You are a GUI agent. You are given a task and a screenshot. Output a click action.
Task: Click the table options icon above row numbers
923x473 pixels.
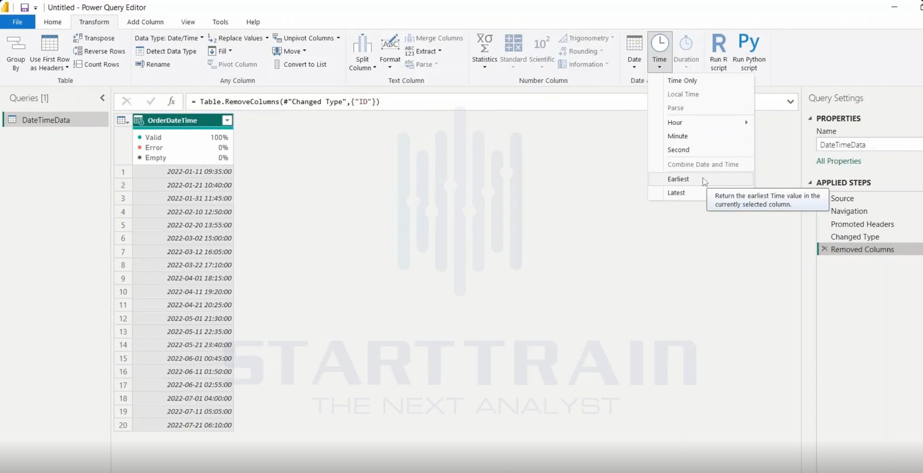coord(123,120)
